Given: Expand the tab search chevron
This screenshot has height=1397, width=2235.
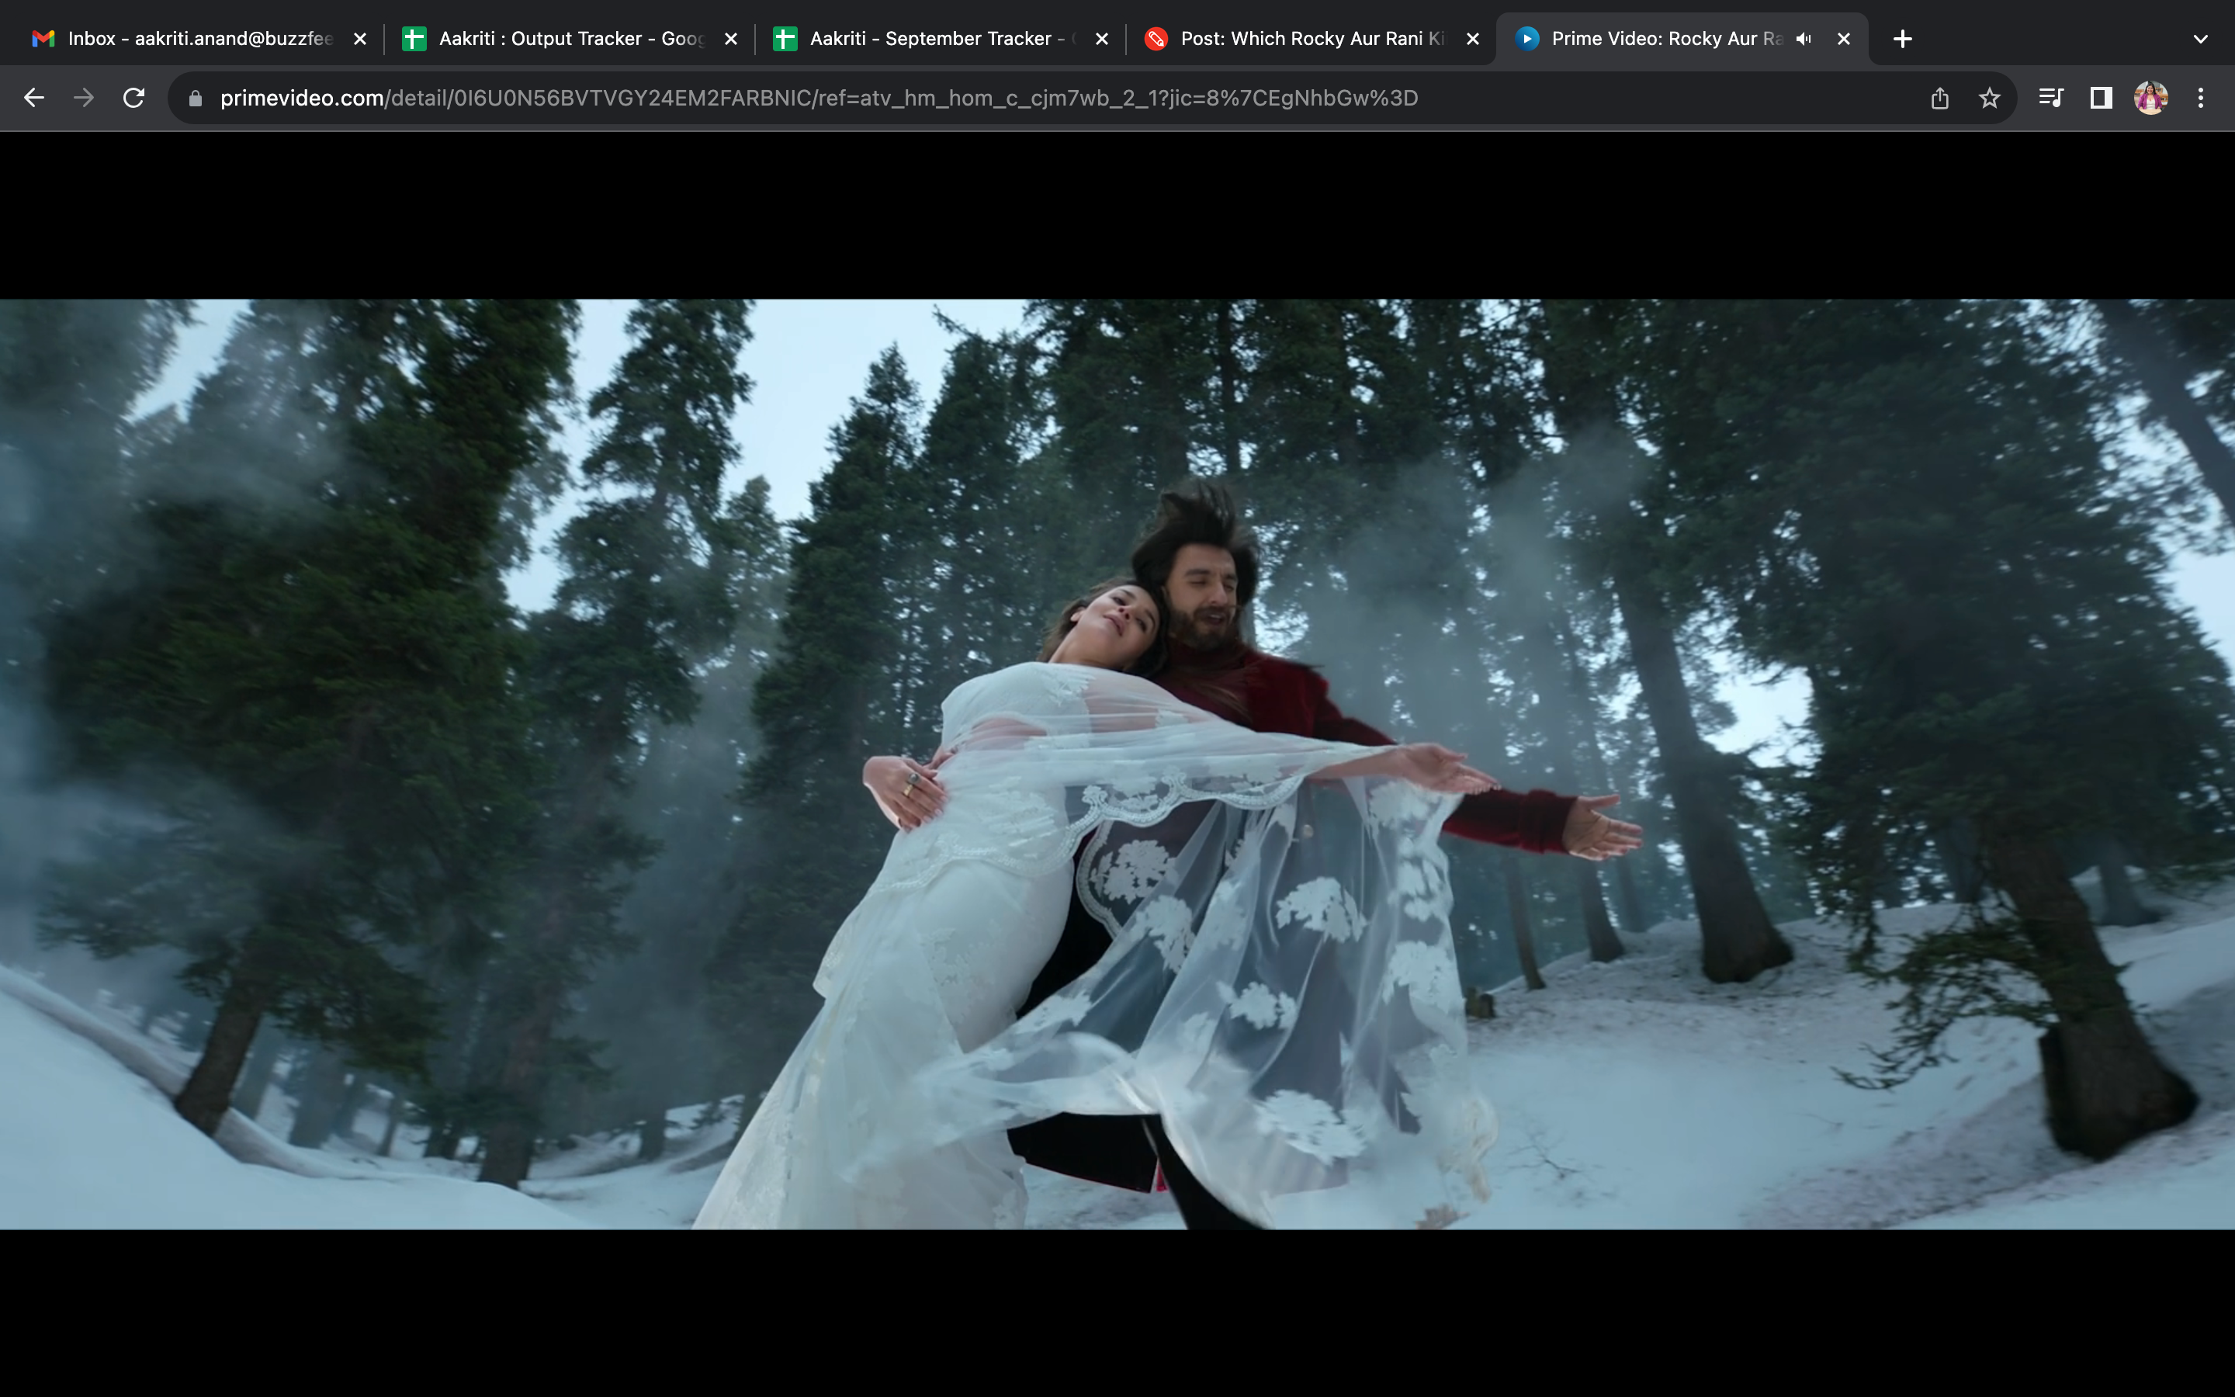Looking at the screenshot, I should point(2201,39).
